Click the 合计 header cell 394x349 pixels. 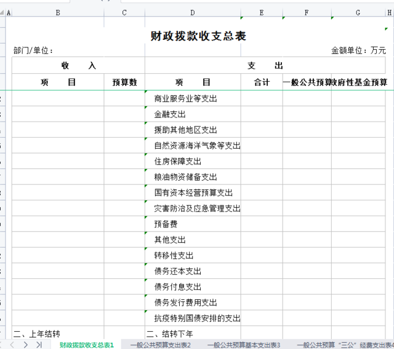[x=262, y=82]
